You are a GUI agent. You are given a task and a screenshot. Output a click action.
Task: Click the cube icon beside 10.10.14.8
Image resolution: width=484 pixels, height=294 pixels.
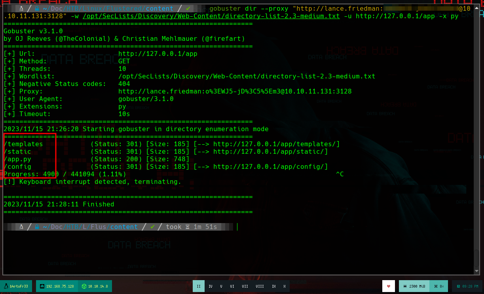click(84, 286)
